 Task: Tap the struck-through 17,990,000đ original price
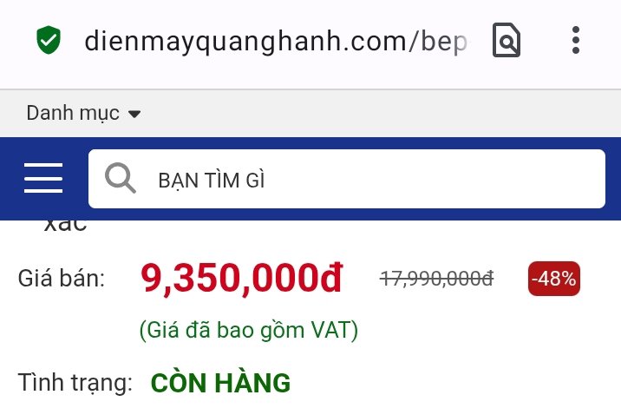[x=436, y=279]
